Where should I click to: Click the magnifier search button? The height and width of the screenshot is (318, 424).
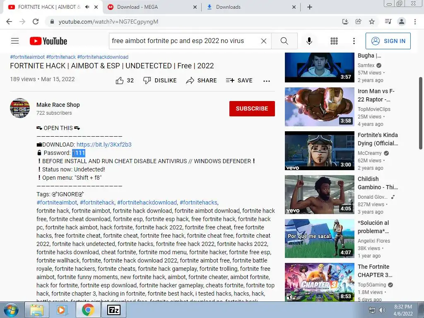(x=284, y=41)
